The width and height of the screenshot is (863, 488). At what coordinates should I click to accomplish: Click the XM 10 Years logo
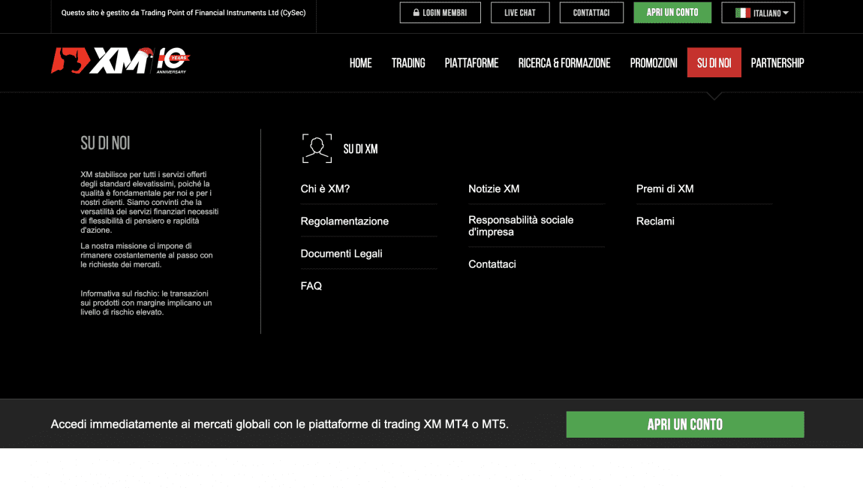click(120, 62)
